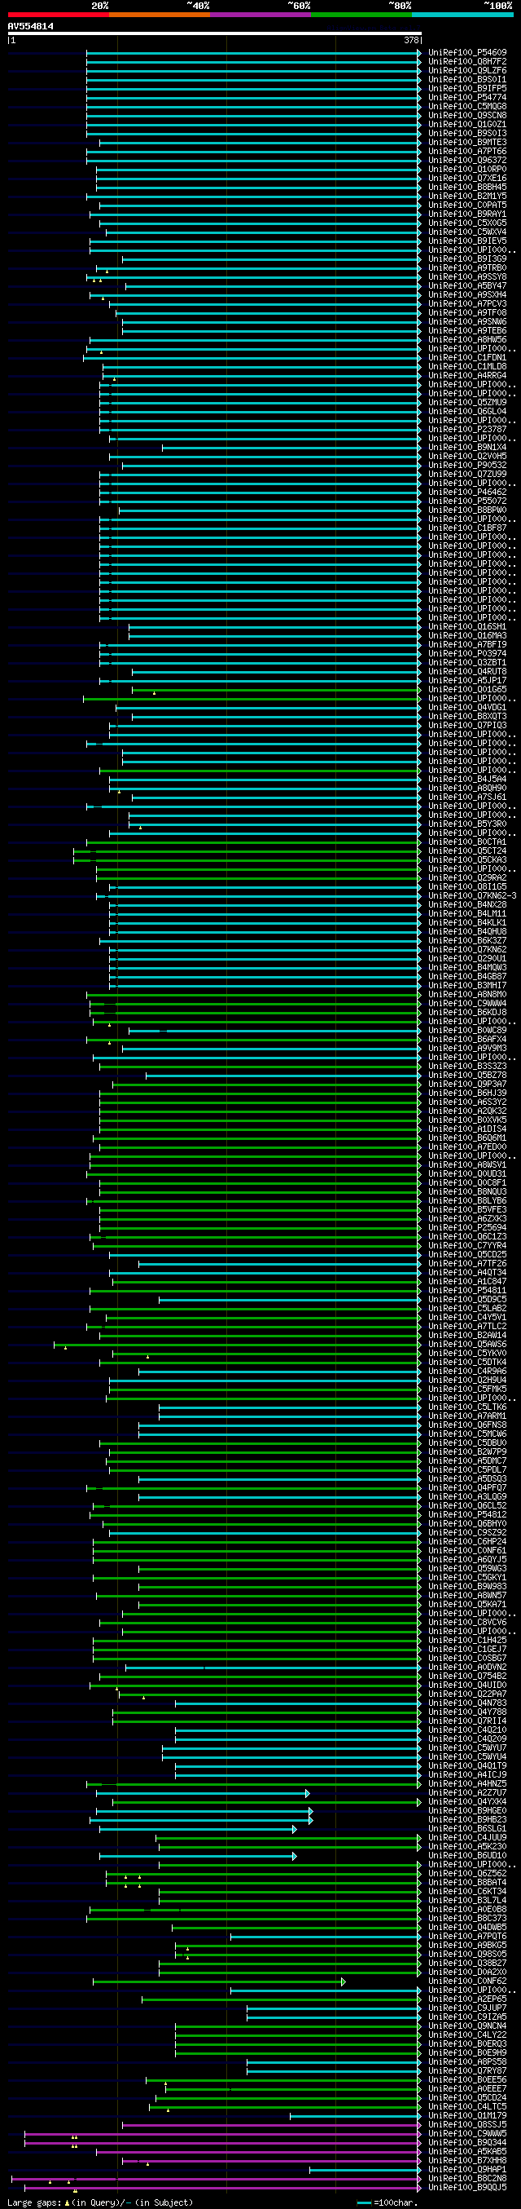Click the purple ~60% identity legend bar
This screenshot has width=521, height=2209.
point(260,15)
